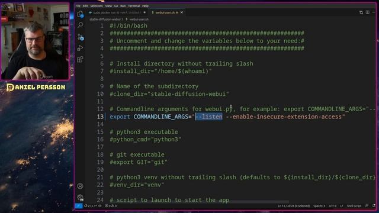Open the Source Control view

coord(81,37)
